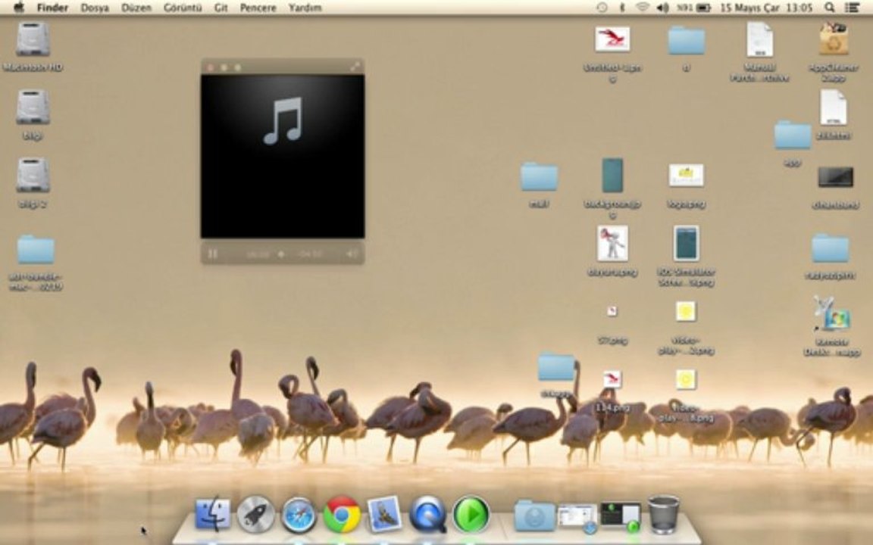Select the black dashboard image file
The image size is (873, 545).
[x=835, y=177]
